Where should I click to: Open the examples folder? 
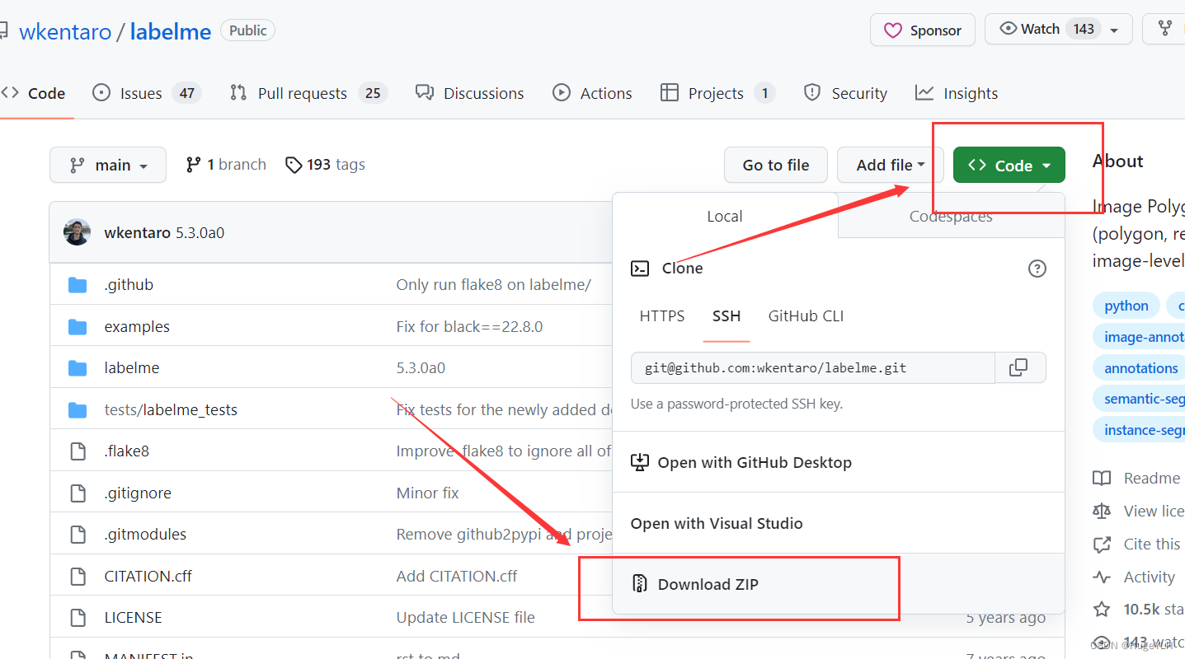pyautogui.click(x=137, y=327)
